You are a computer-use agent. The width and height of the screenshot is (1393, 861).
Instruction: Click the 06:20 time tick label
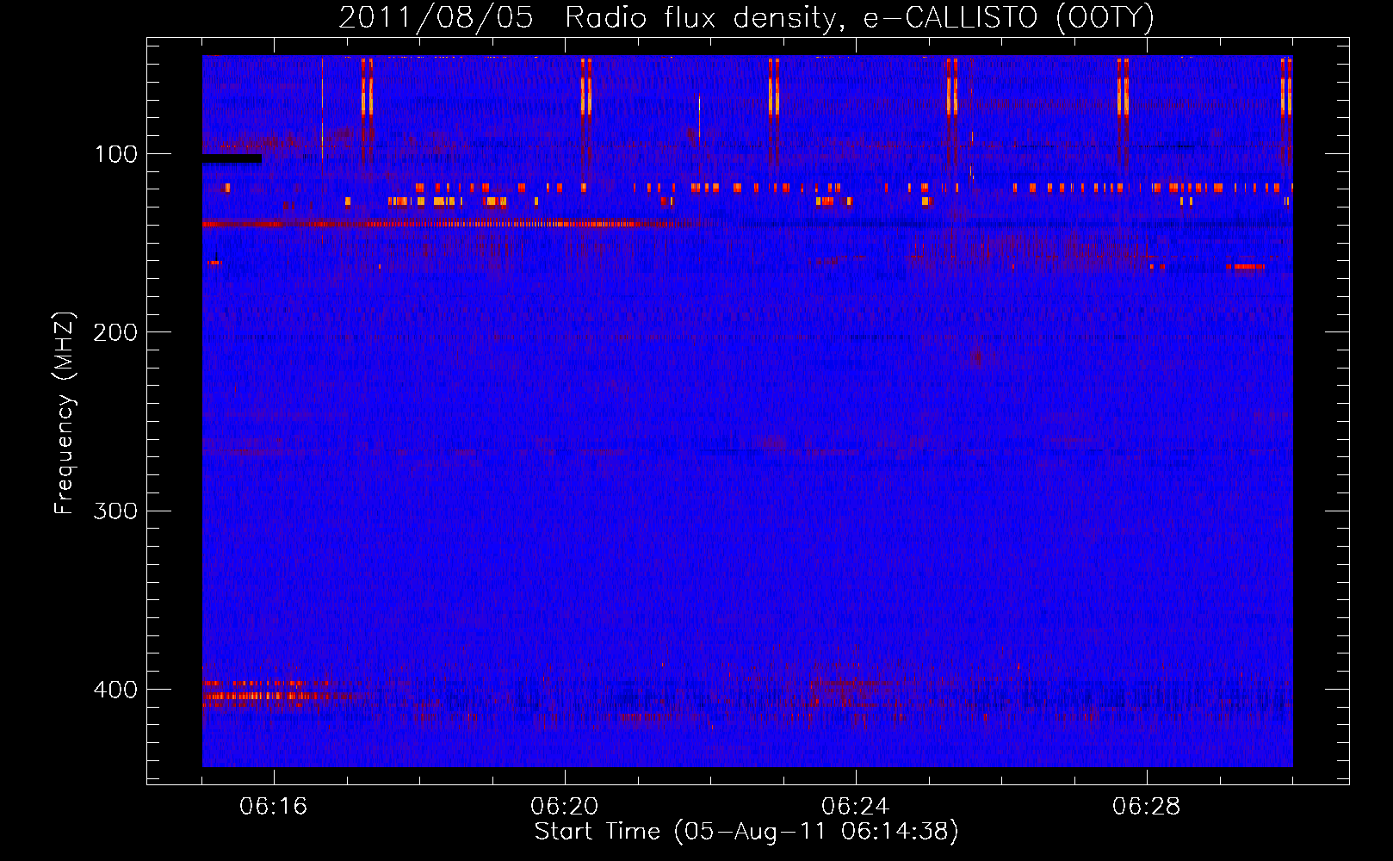564,807
